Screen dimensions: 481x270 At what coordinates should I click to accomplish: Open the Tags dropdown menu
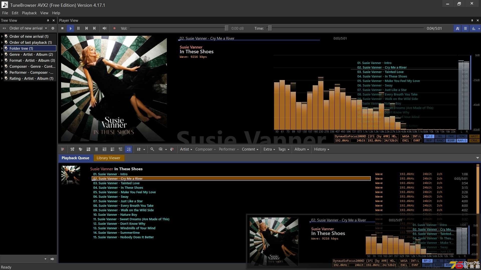pos(284,149)
